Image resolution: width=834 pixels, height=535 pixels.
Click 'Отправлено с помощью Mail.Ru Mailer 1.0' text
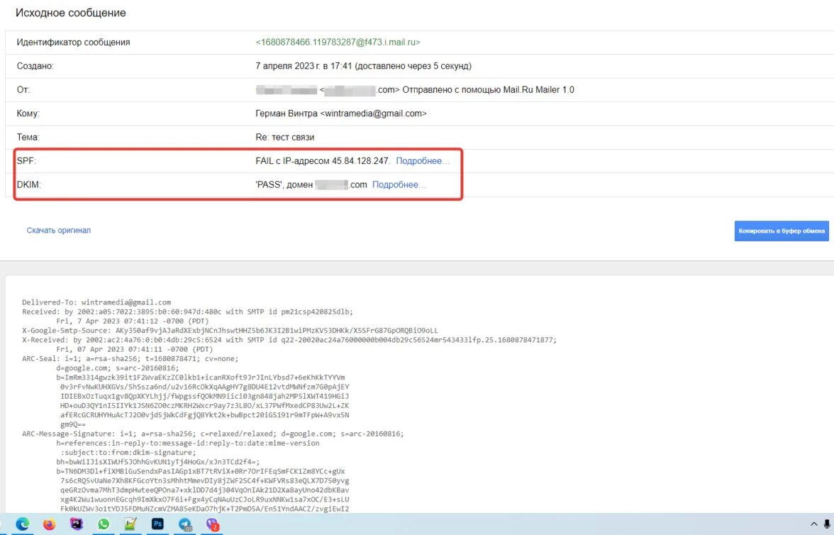pyautogui.click(x=488, y=90)
